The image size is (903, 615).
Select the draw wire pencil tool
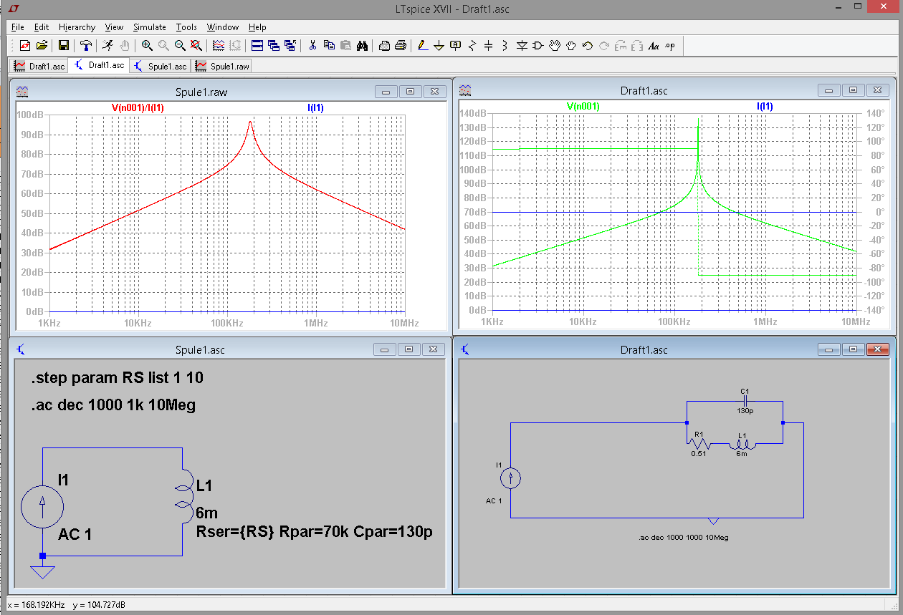point(423,46)
